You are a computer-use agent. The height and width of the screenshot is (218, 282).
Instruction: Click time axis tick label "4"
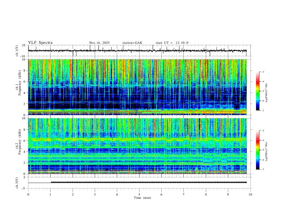click(x=117, y=194)
